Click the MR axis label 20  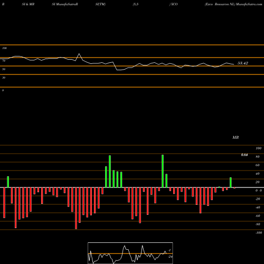[x=258, y=182]
